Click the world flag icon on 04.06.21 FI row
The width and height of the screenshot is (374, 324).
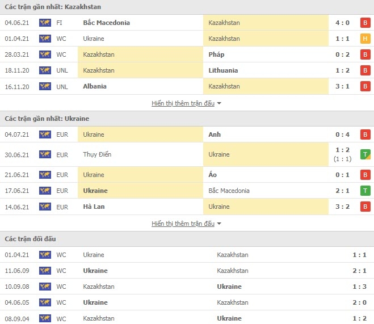(45, 23)
